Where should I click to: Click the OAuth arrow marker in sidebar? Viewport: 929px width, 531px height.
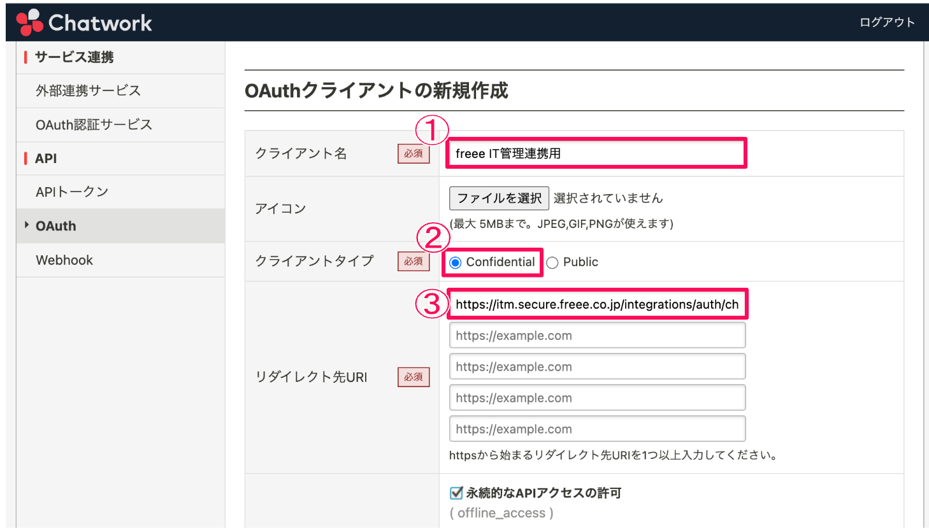click(27, 225)
